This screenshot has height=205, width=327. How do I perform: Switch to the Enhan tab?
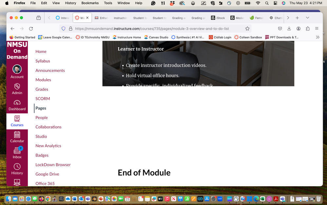coord(102,18)
